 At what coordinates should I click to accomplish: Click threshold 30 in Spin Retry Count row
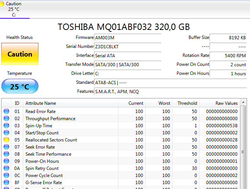pos(195,168)
